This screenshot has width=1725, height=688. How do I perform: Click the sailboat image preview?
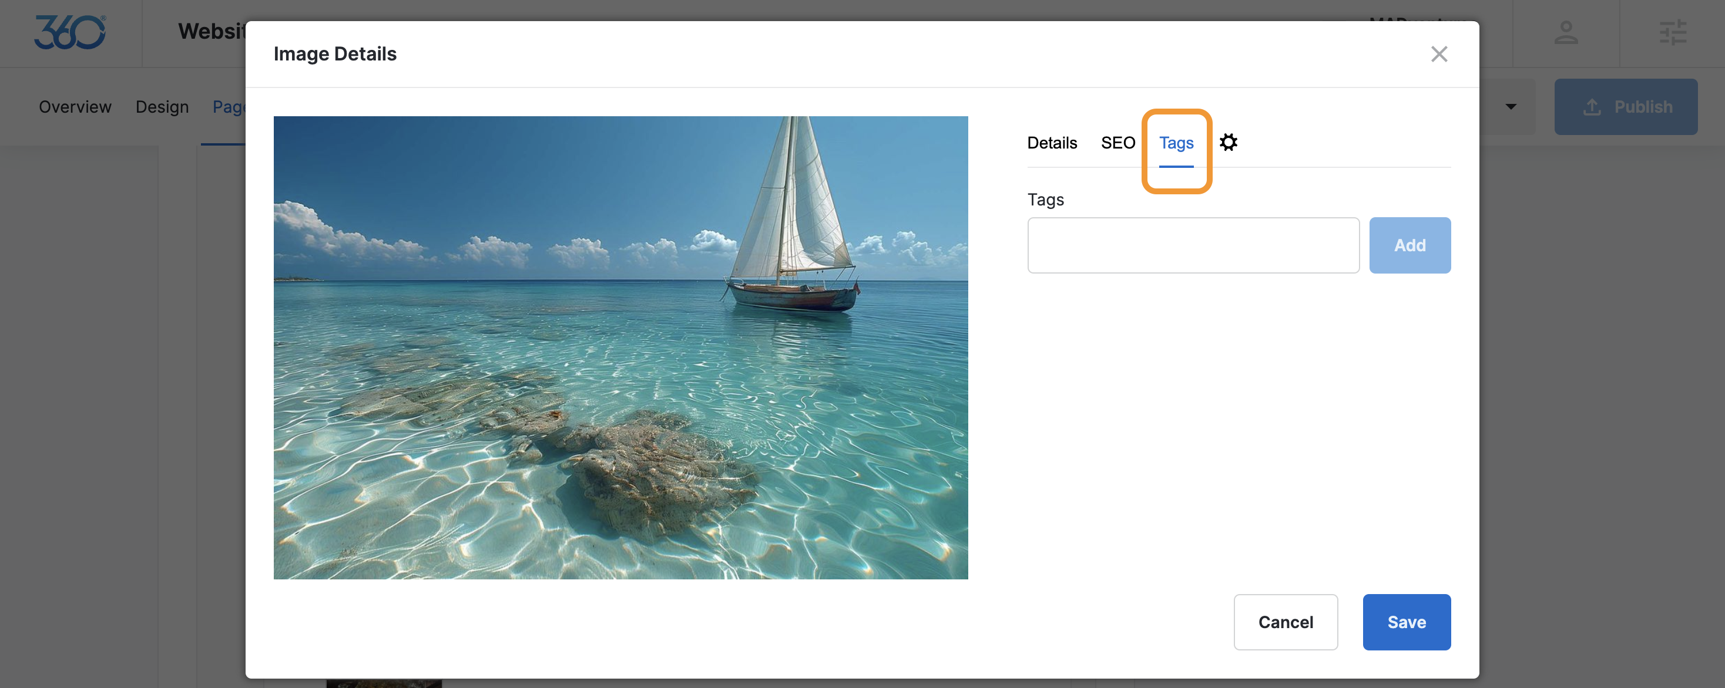620,348
